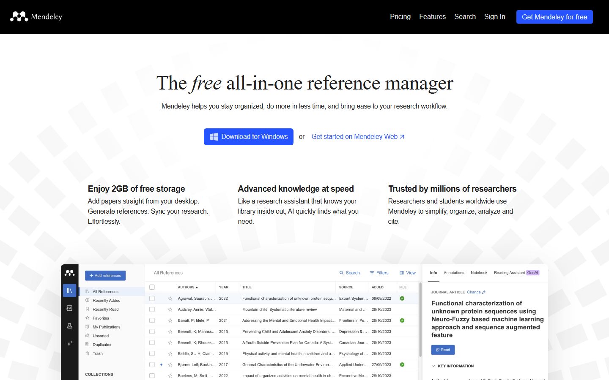
Task: Click the flask icon in the dark sidebar
Action: point(70,326)
